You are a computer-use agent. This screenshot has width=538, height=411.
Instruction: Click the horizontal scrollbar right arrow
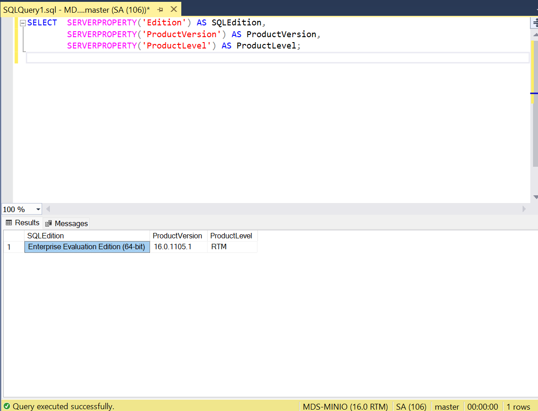pyautogui.click(x=524, y=209)
